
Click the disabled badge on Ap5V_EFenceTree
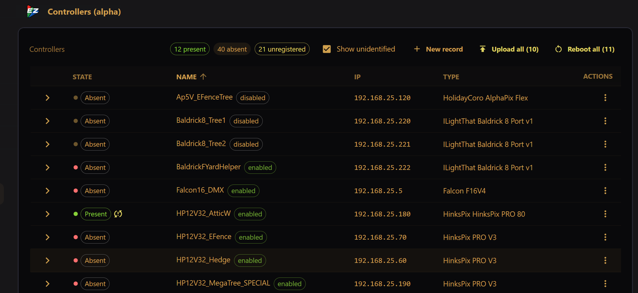(x=253, y=98)
